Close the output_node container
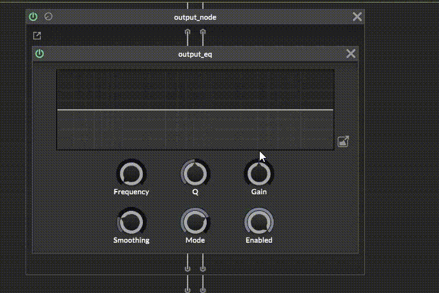This screenshot has height=293, width=439. tap(357, 17)
